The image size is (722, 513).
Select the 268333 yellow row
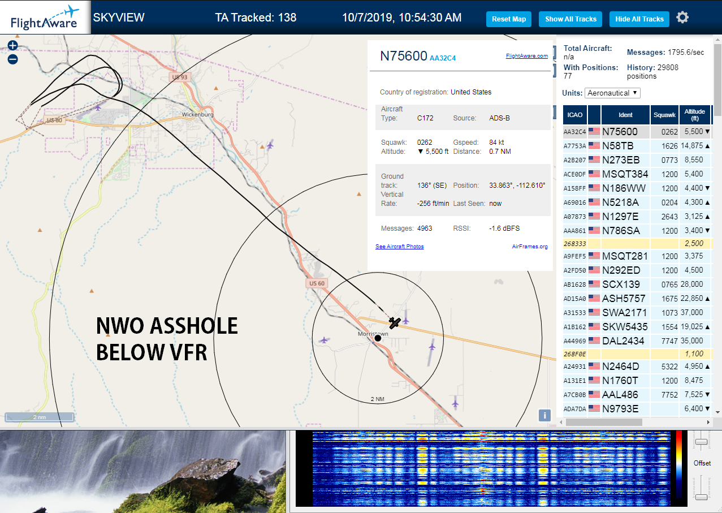[637, 243]
